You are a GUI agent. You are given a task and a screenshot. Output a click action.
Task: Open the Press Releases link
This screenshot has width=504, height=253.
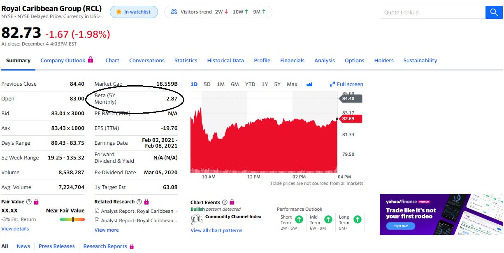57,246
